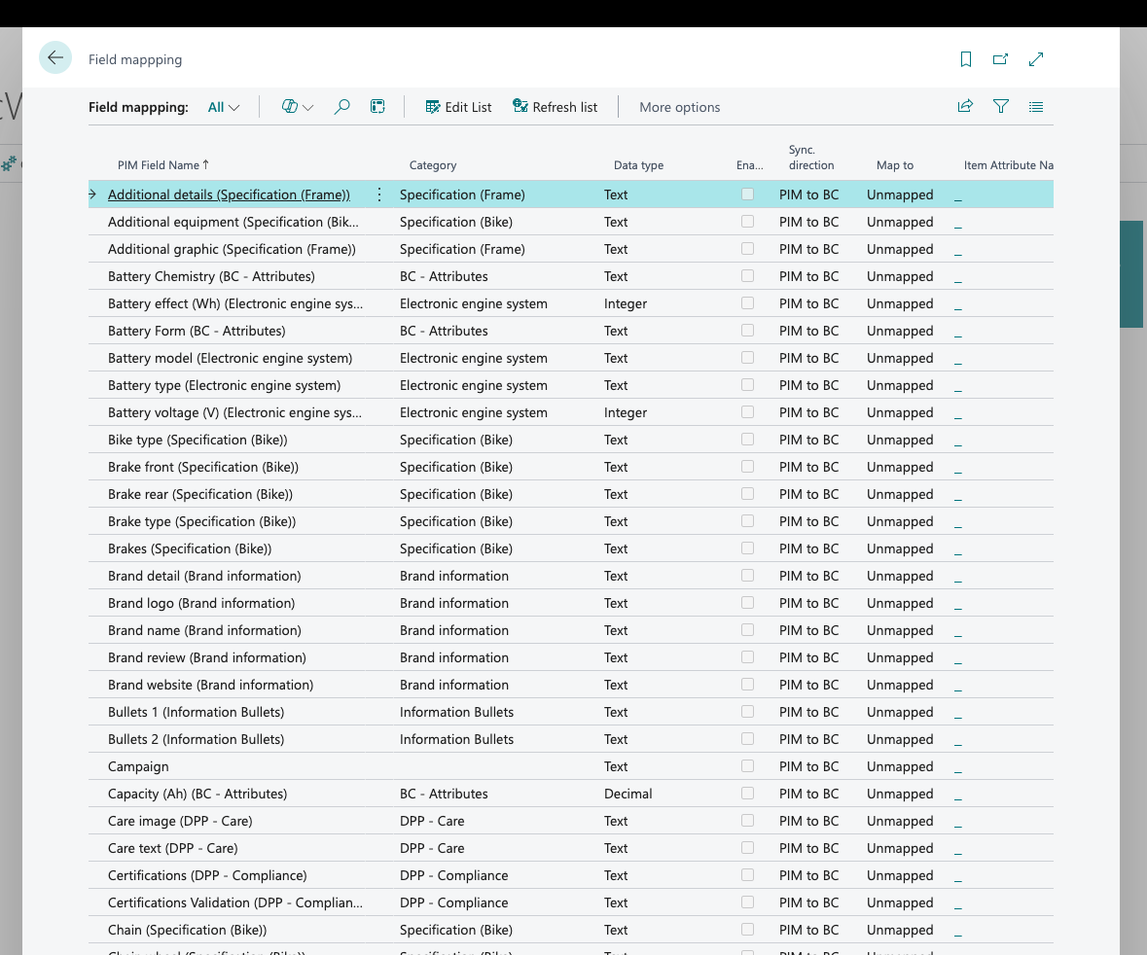Click the icon right of search magnifier
1147x955 pixels.
[377, 107]
